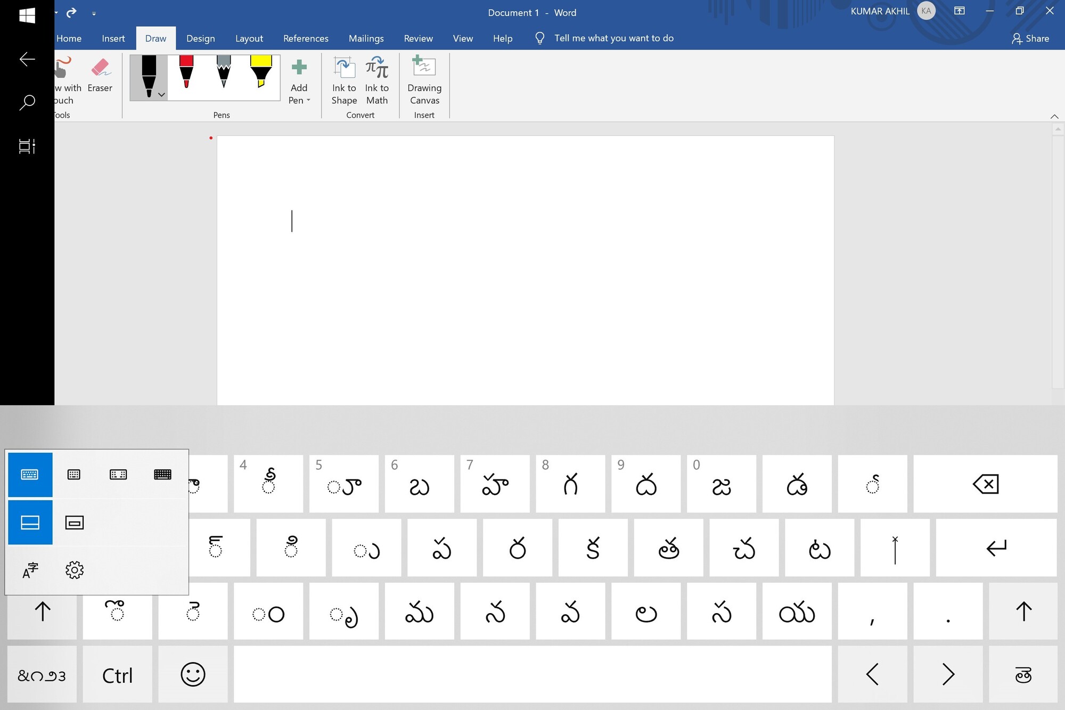Toggle Draw with Touch
The width and height of the screenshot is (1065, 710).
(68, 81)
